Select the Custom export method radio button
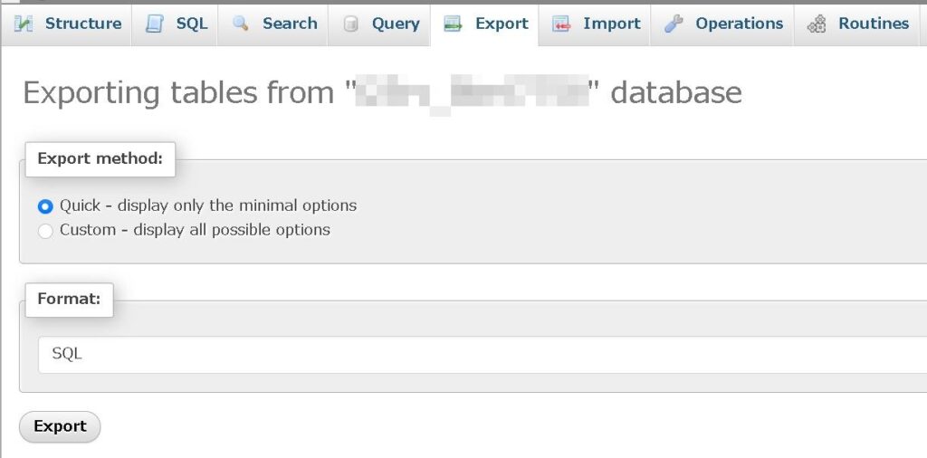This screenshot has height=458, width=927. click(45, 231)
